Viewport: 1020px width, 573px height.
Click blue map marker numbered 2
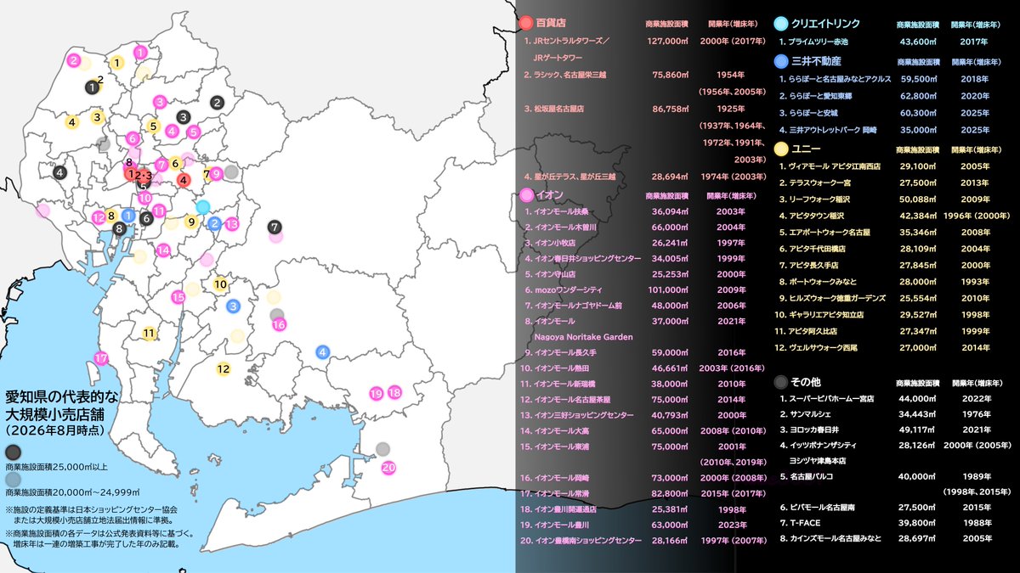tap(215, 223)
